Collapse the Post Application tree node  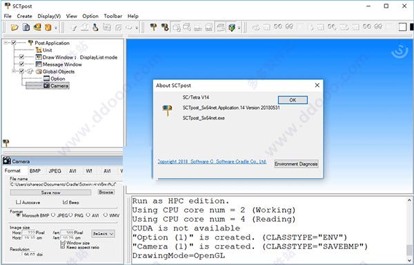point(6,43)
